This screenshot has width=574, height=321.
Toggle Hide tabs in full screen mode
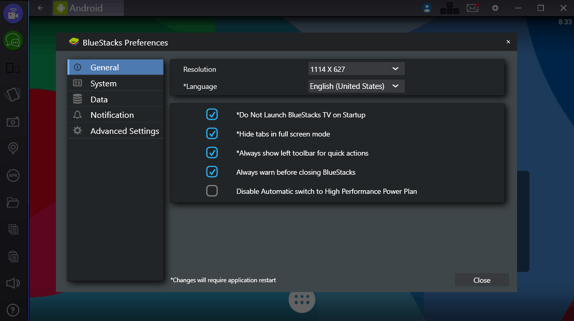(212, 133)
